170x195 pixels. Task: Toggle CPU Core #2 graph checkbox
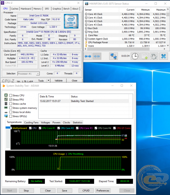[x=58, y=128]
